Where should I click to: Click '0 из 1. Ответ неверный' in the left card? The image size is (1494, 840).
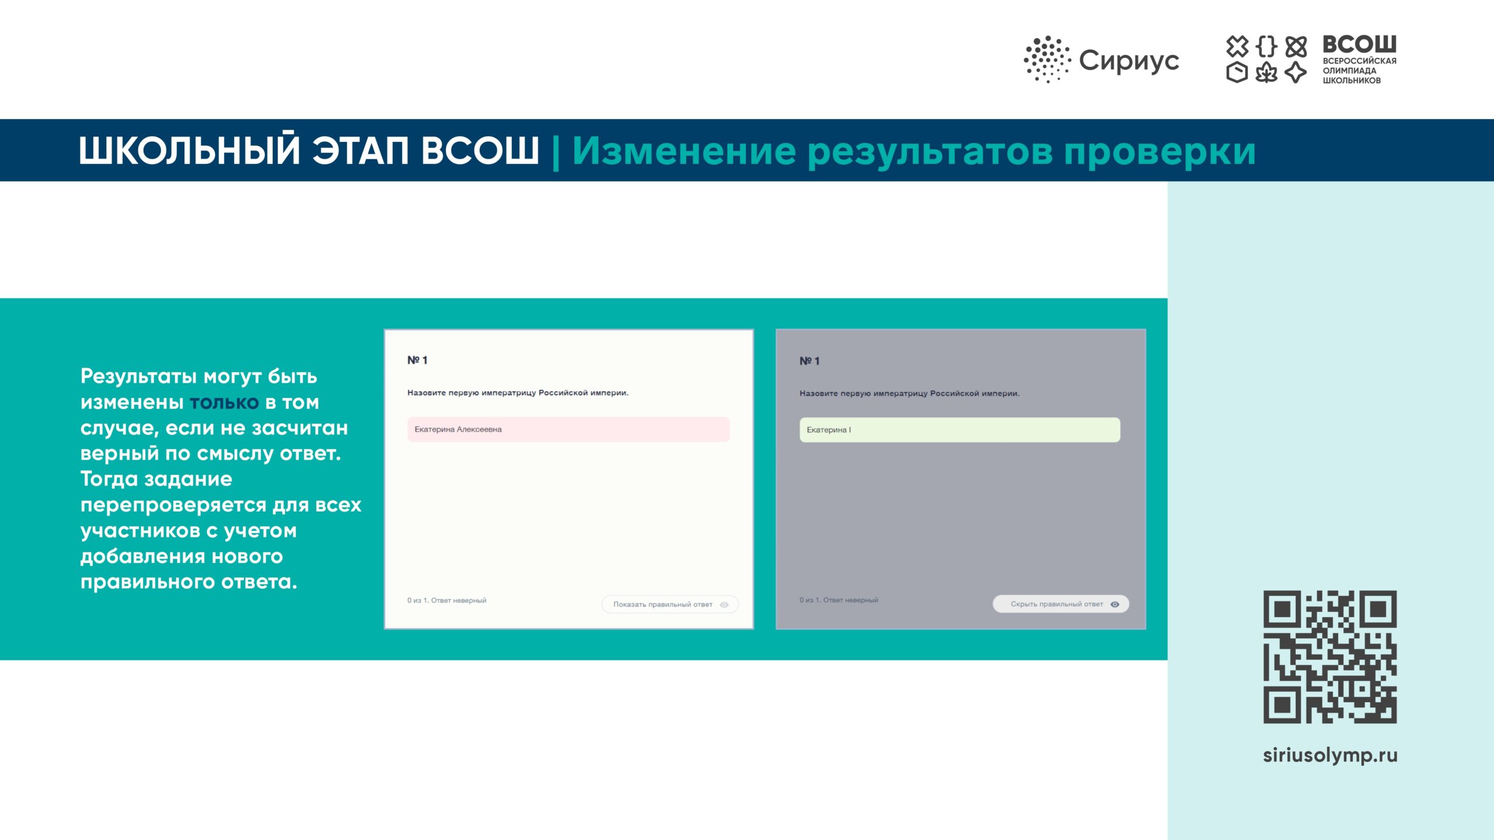[446, 600]
